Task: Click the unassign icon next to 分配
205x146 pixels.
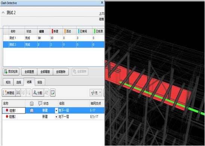Action: [x=46, y=93]
